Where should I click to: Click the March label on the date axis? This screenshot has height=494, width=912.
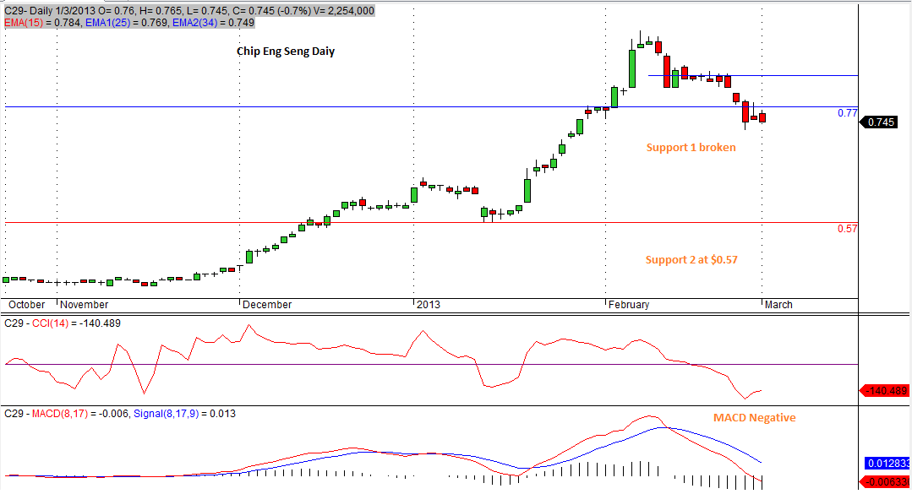click(778, 305)
